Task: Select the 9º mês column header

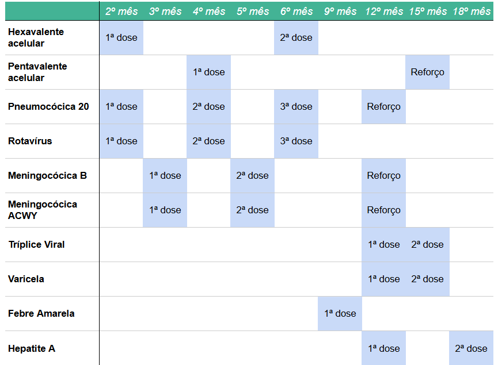Action: tap(340, 11)
